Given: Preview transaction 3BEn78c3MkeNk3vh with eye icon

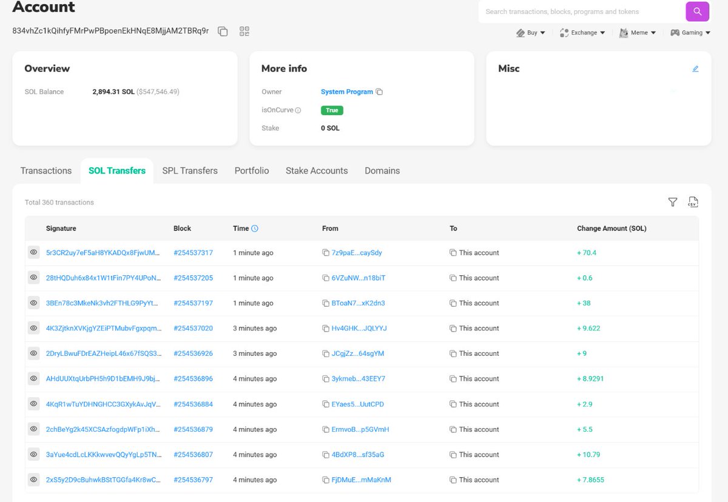Looking at the screenshot, I should [x=34, y=303].
